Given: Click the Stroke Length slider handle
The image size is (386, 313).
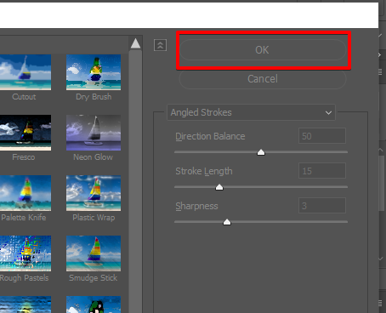Looking at the screenshot, I should 219,187.
